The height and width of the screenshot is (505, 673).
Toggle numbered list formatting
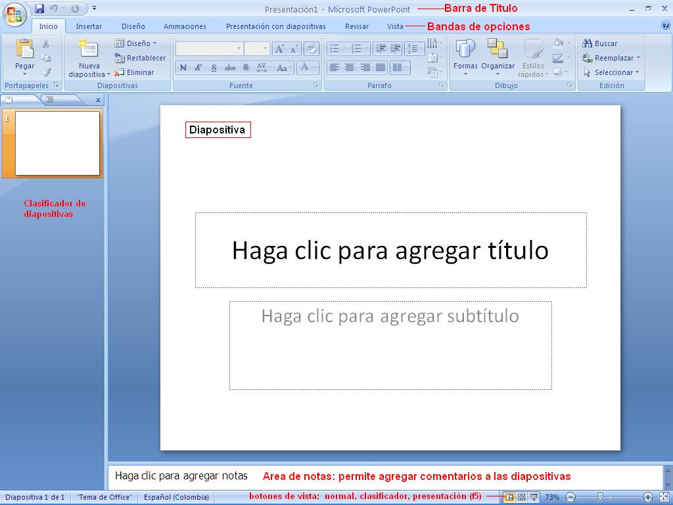(x=356, y=47)
